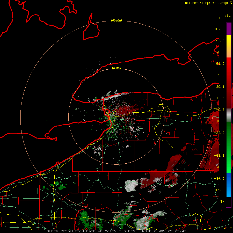
Task: Click the -16.5 velocity scale value
Action: click(x=219, y=121)
